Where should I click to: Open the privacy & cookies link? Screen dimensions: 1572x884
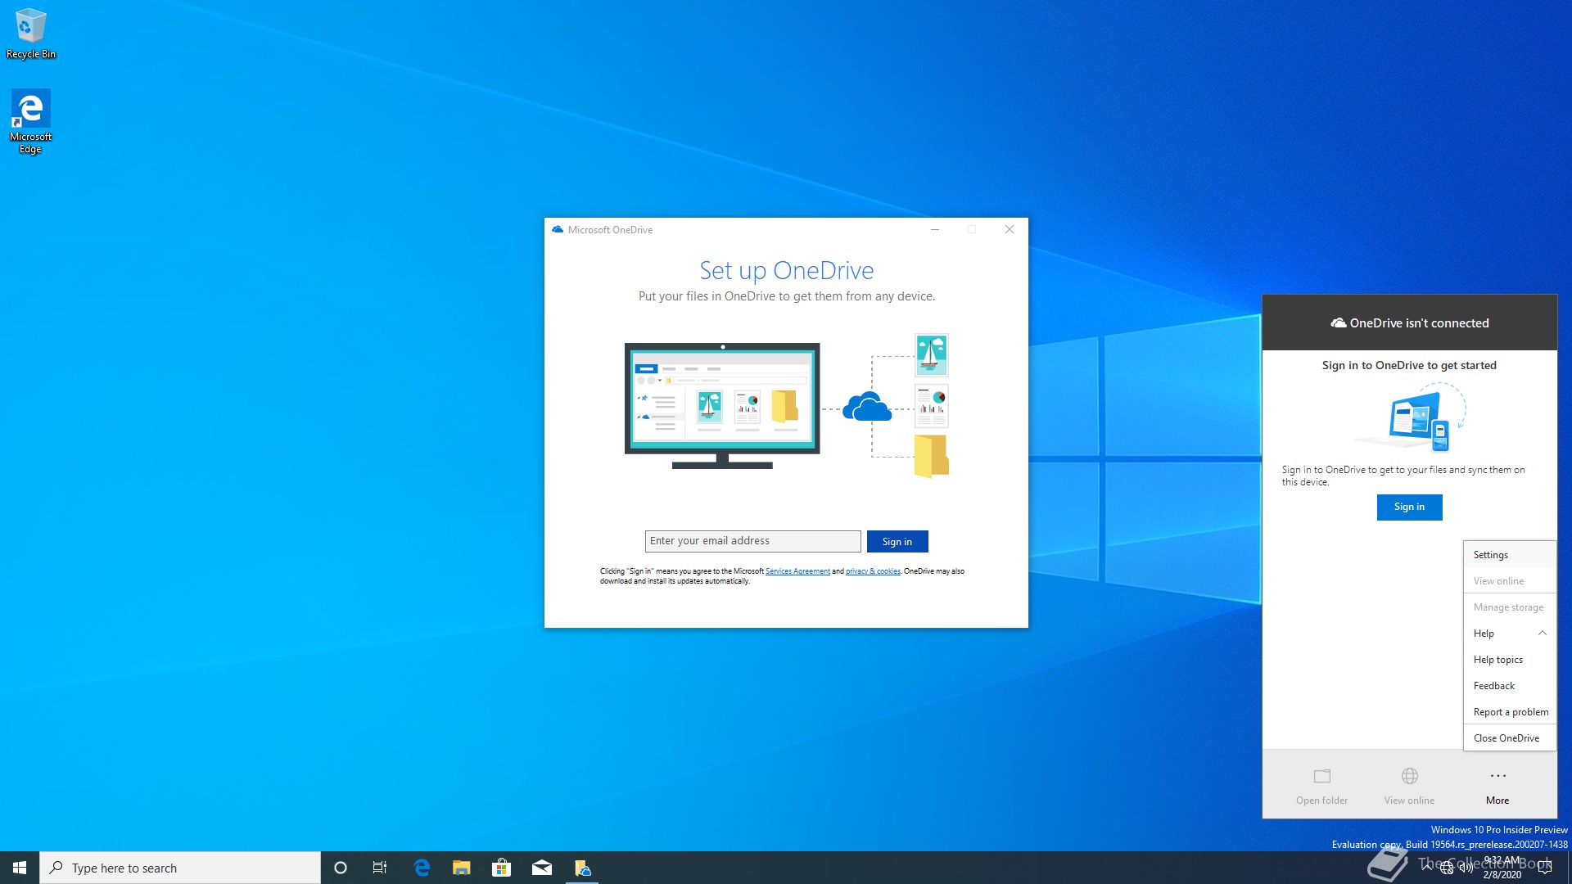point(873,571)
